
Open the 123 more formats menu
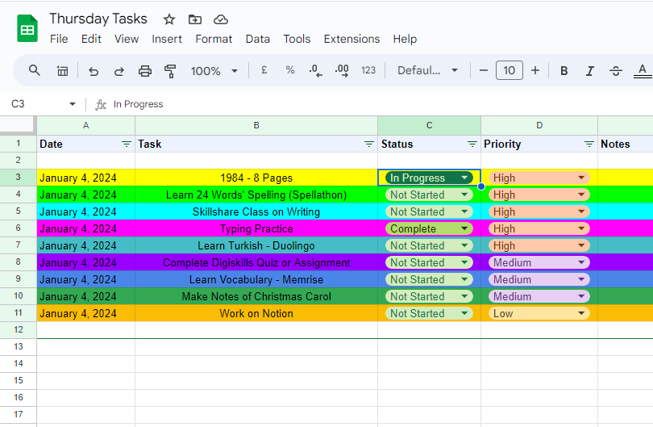coord(368,70)
